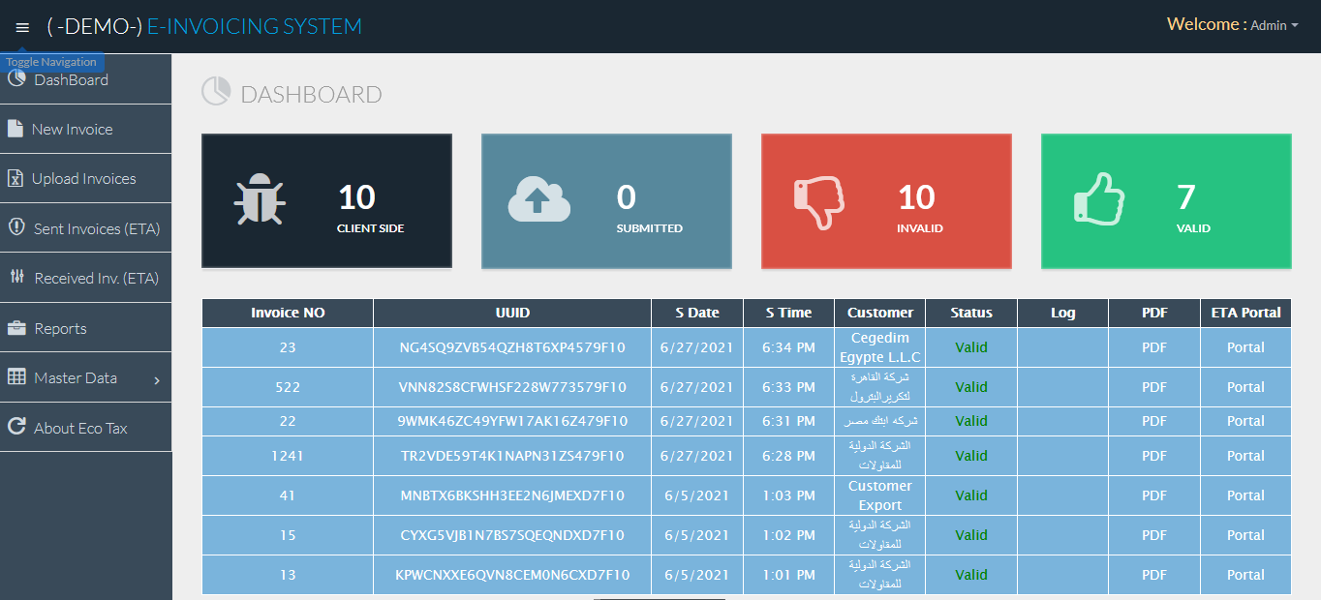The image size is (1321, 600).
Task: Click the Customer column header
Action: pos(879,313)
